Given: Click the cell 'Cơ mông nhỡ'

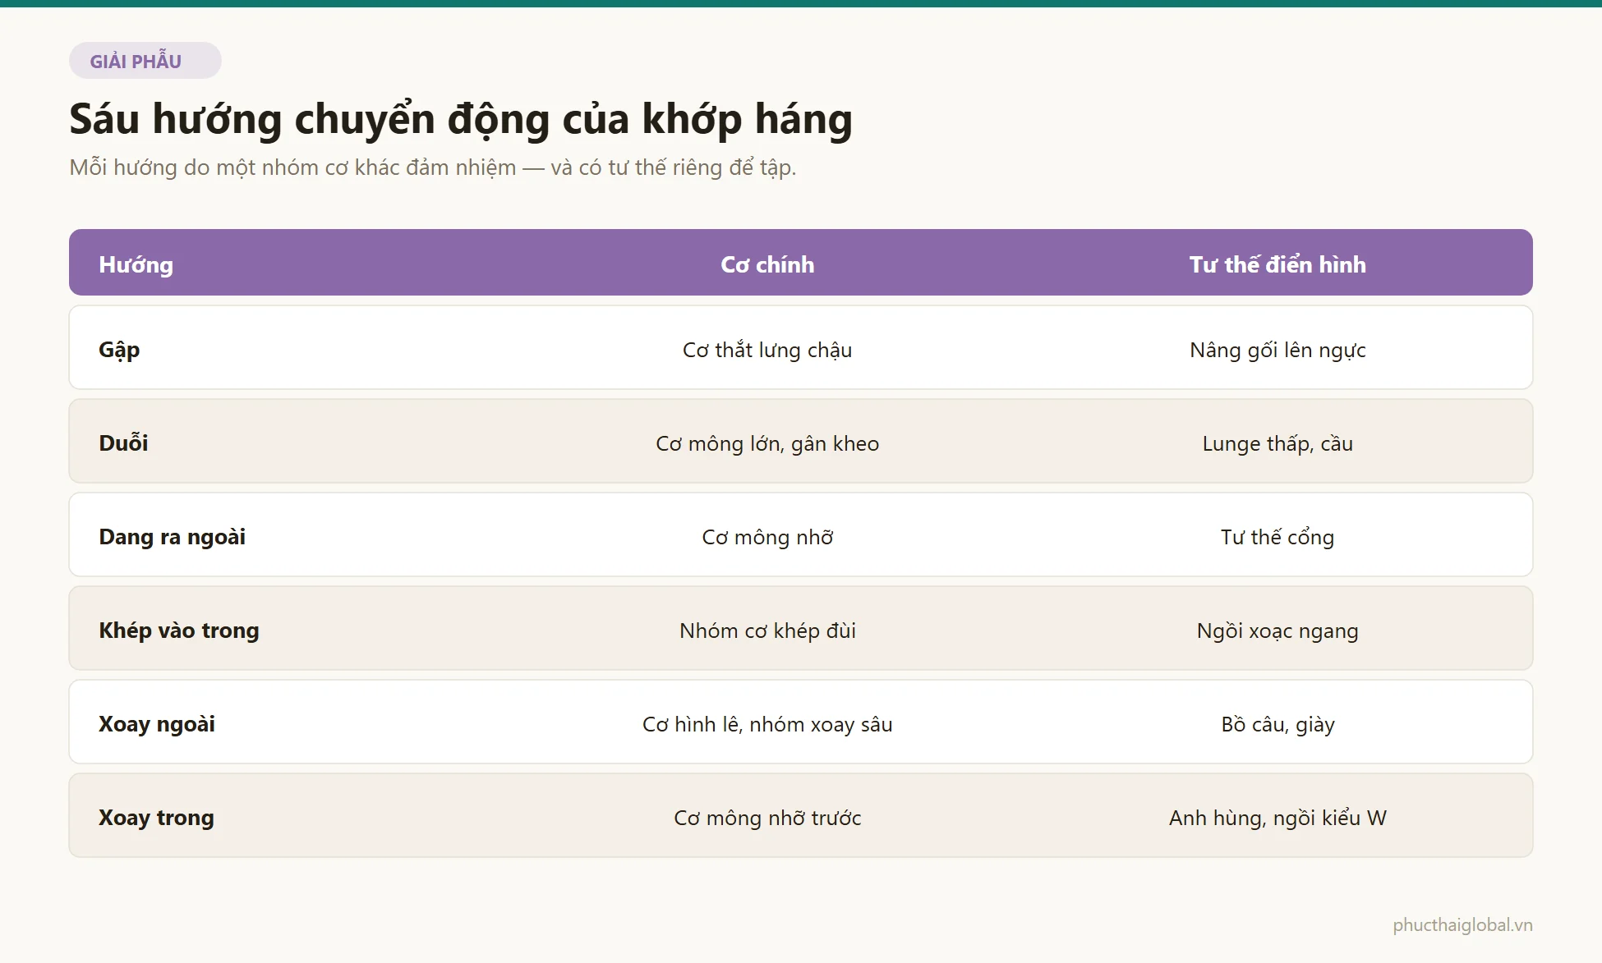Looking at the screenshot, I should point(767,538).
